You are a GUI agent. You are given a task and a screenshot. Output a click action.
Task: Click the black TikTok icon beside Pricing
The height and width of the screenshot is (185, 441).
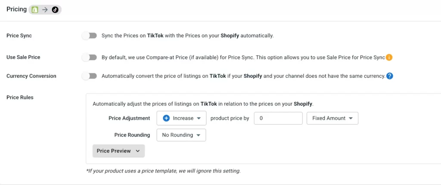tap(55, 9)
